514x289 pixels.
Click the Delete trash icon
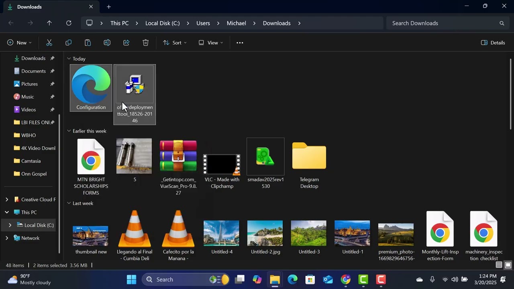[146, 43]
